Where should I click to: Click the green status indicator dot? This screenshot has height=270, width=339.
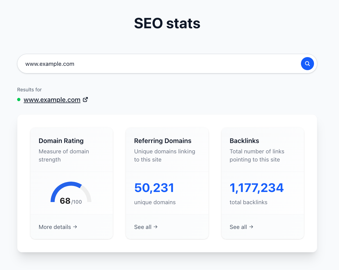[x=18, y=100]
